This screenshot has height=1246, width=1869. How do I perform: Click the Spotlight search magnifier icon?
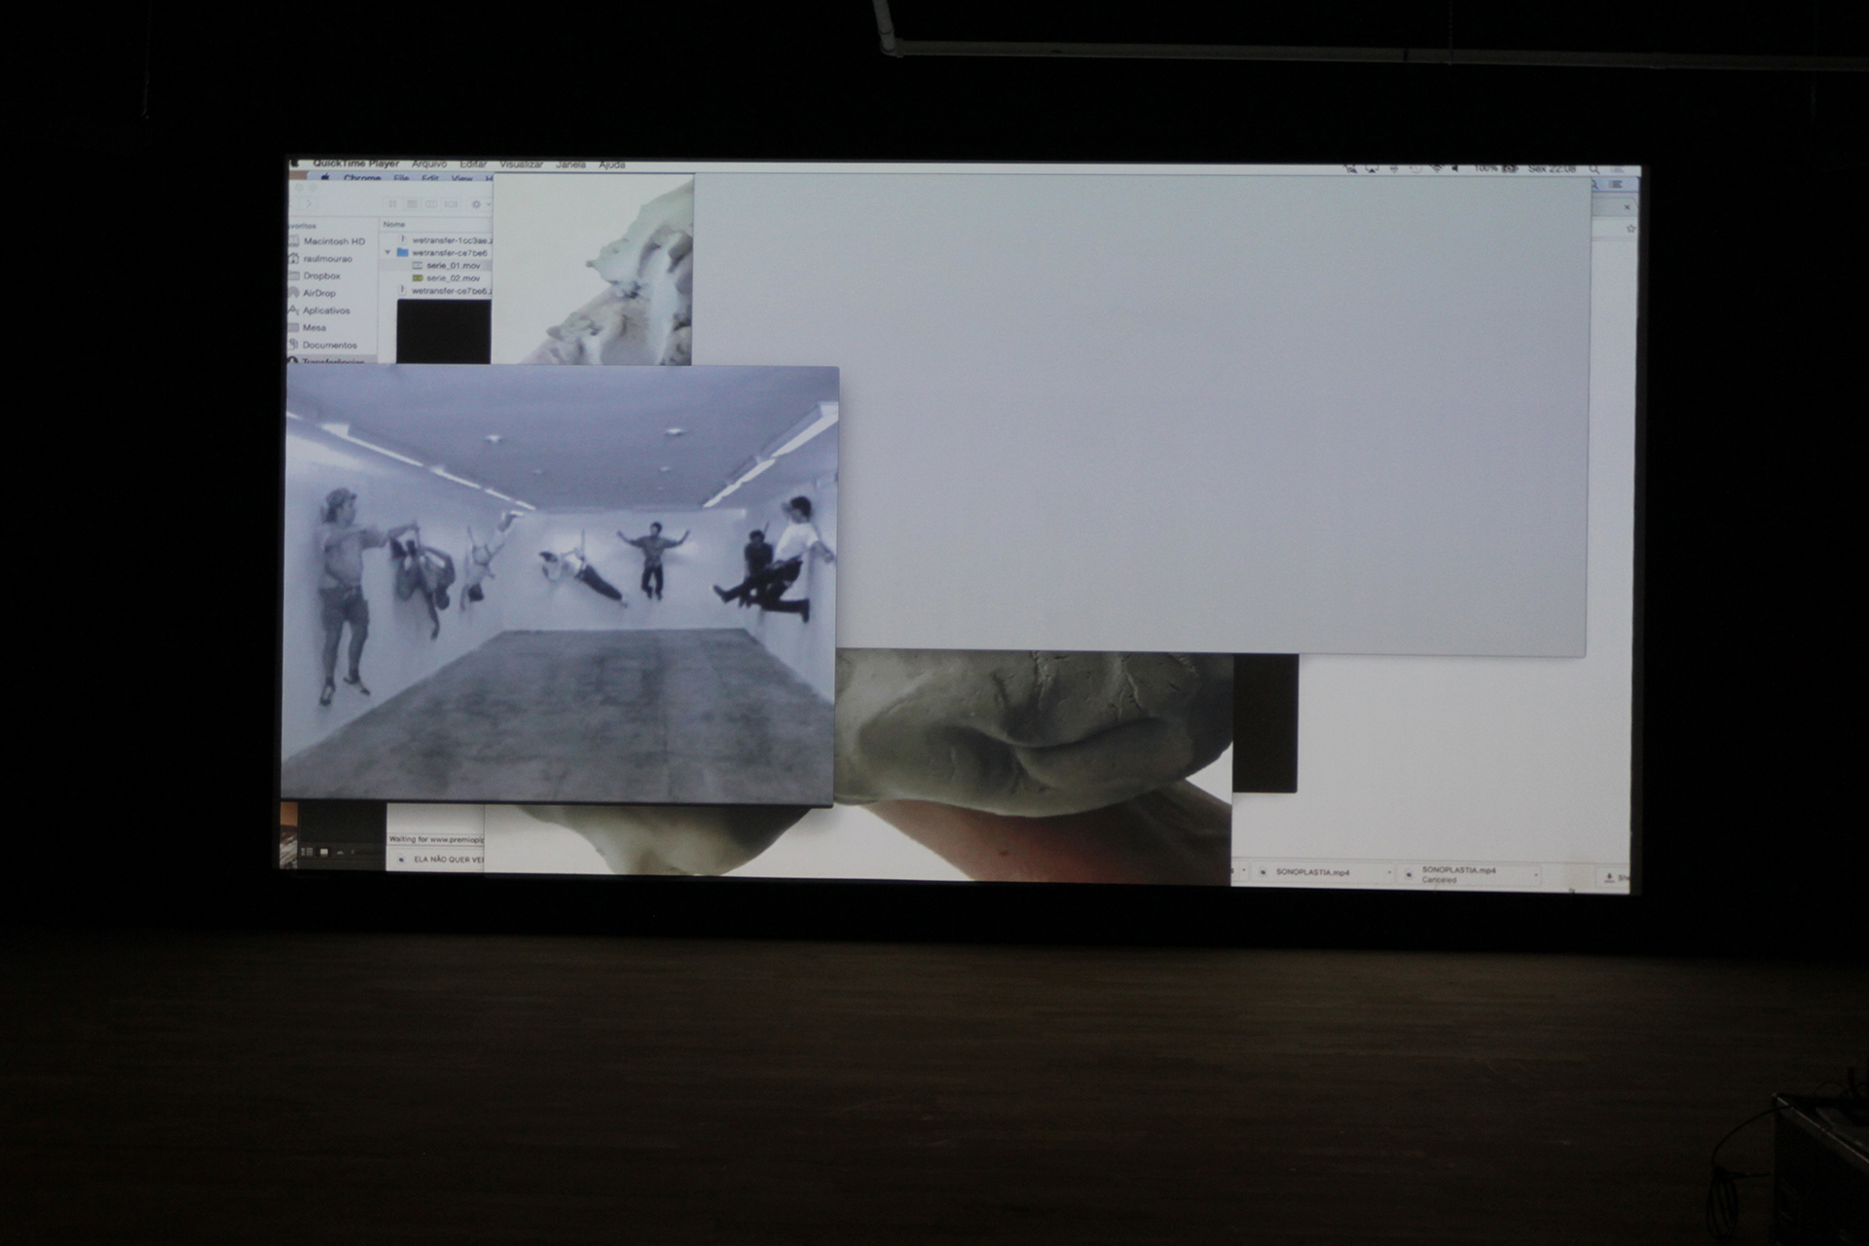point(1594,170)
